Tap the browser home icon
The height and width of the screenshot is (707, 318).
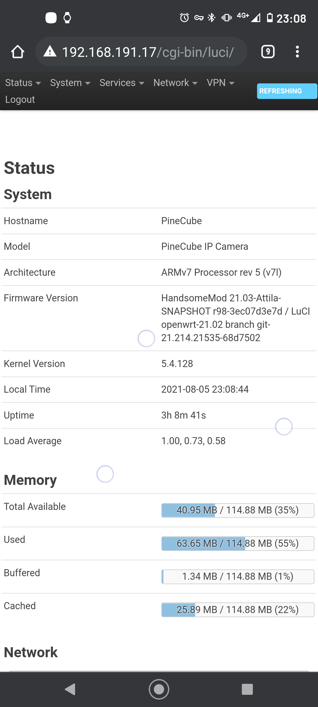tap(18, 52)
